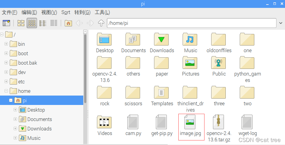Expand Documents node in the tree

pyautogui.click(x=15, y=119)
